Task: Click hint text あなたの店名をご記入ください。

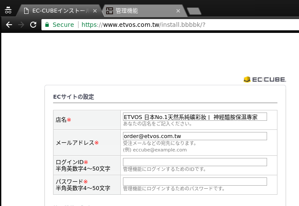Action: point(157,124)
